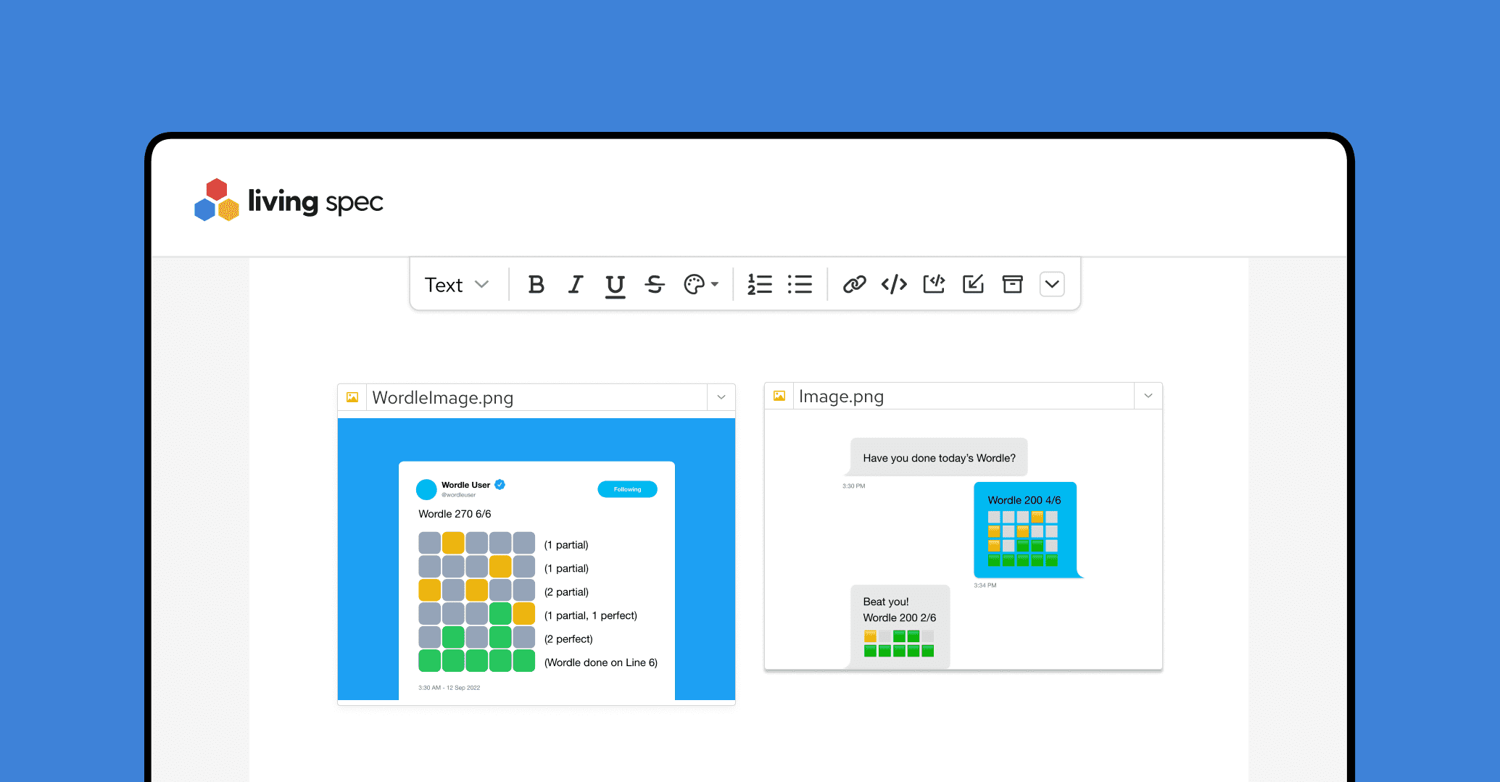Insert a code block
The height and width of the screenshot is (782, 1500).
point(894,285)
